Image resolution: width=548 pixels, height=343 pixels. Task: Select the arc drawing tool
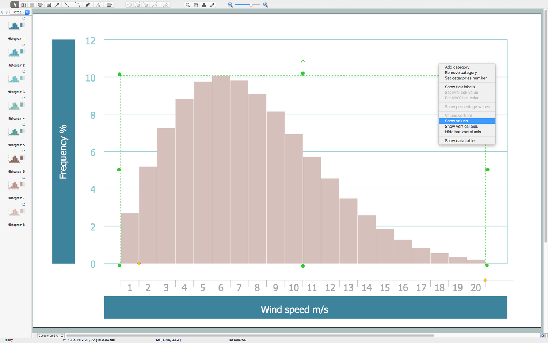pos(77,5)
